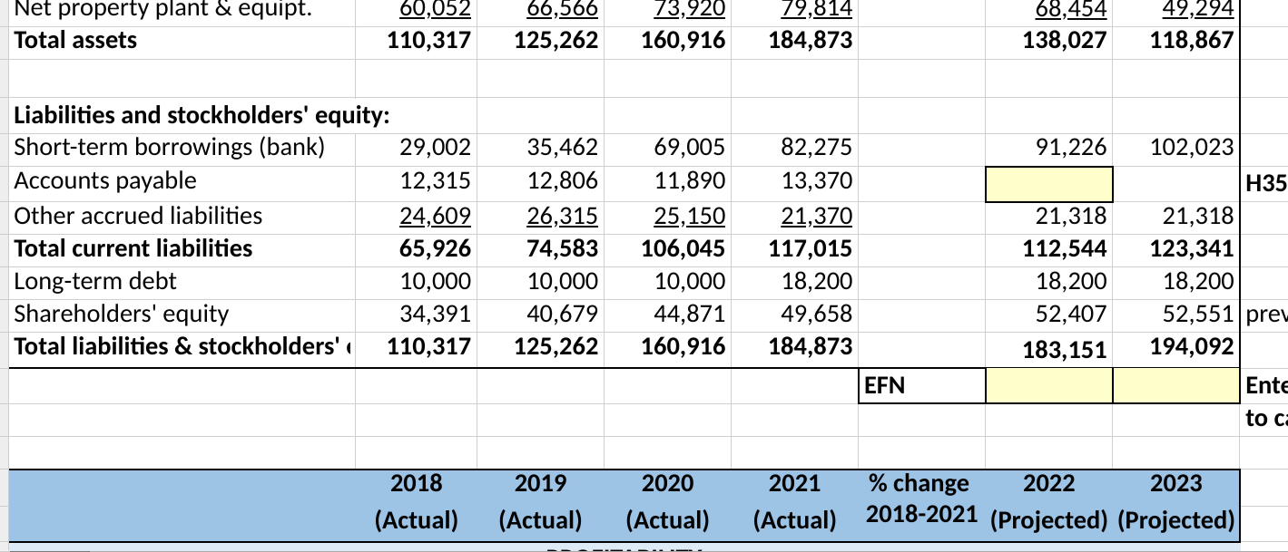This screenshot has width=1288, height=552.
Task: Select the EFN 2022 projected input cell
Action: click(x=1049, y=386)
